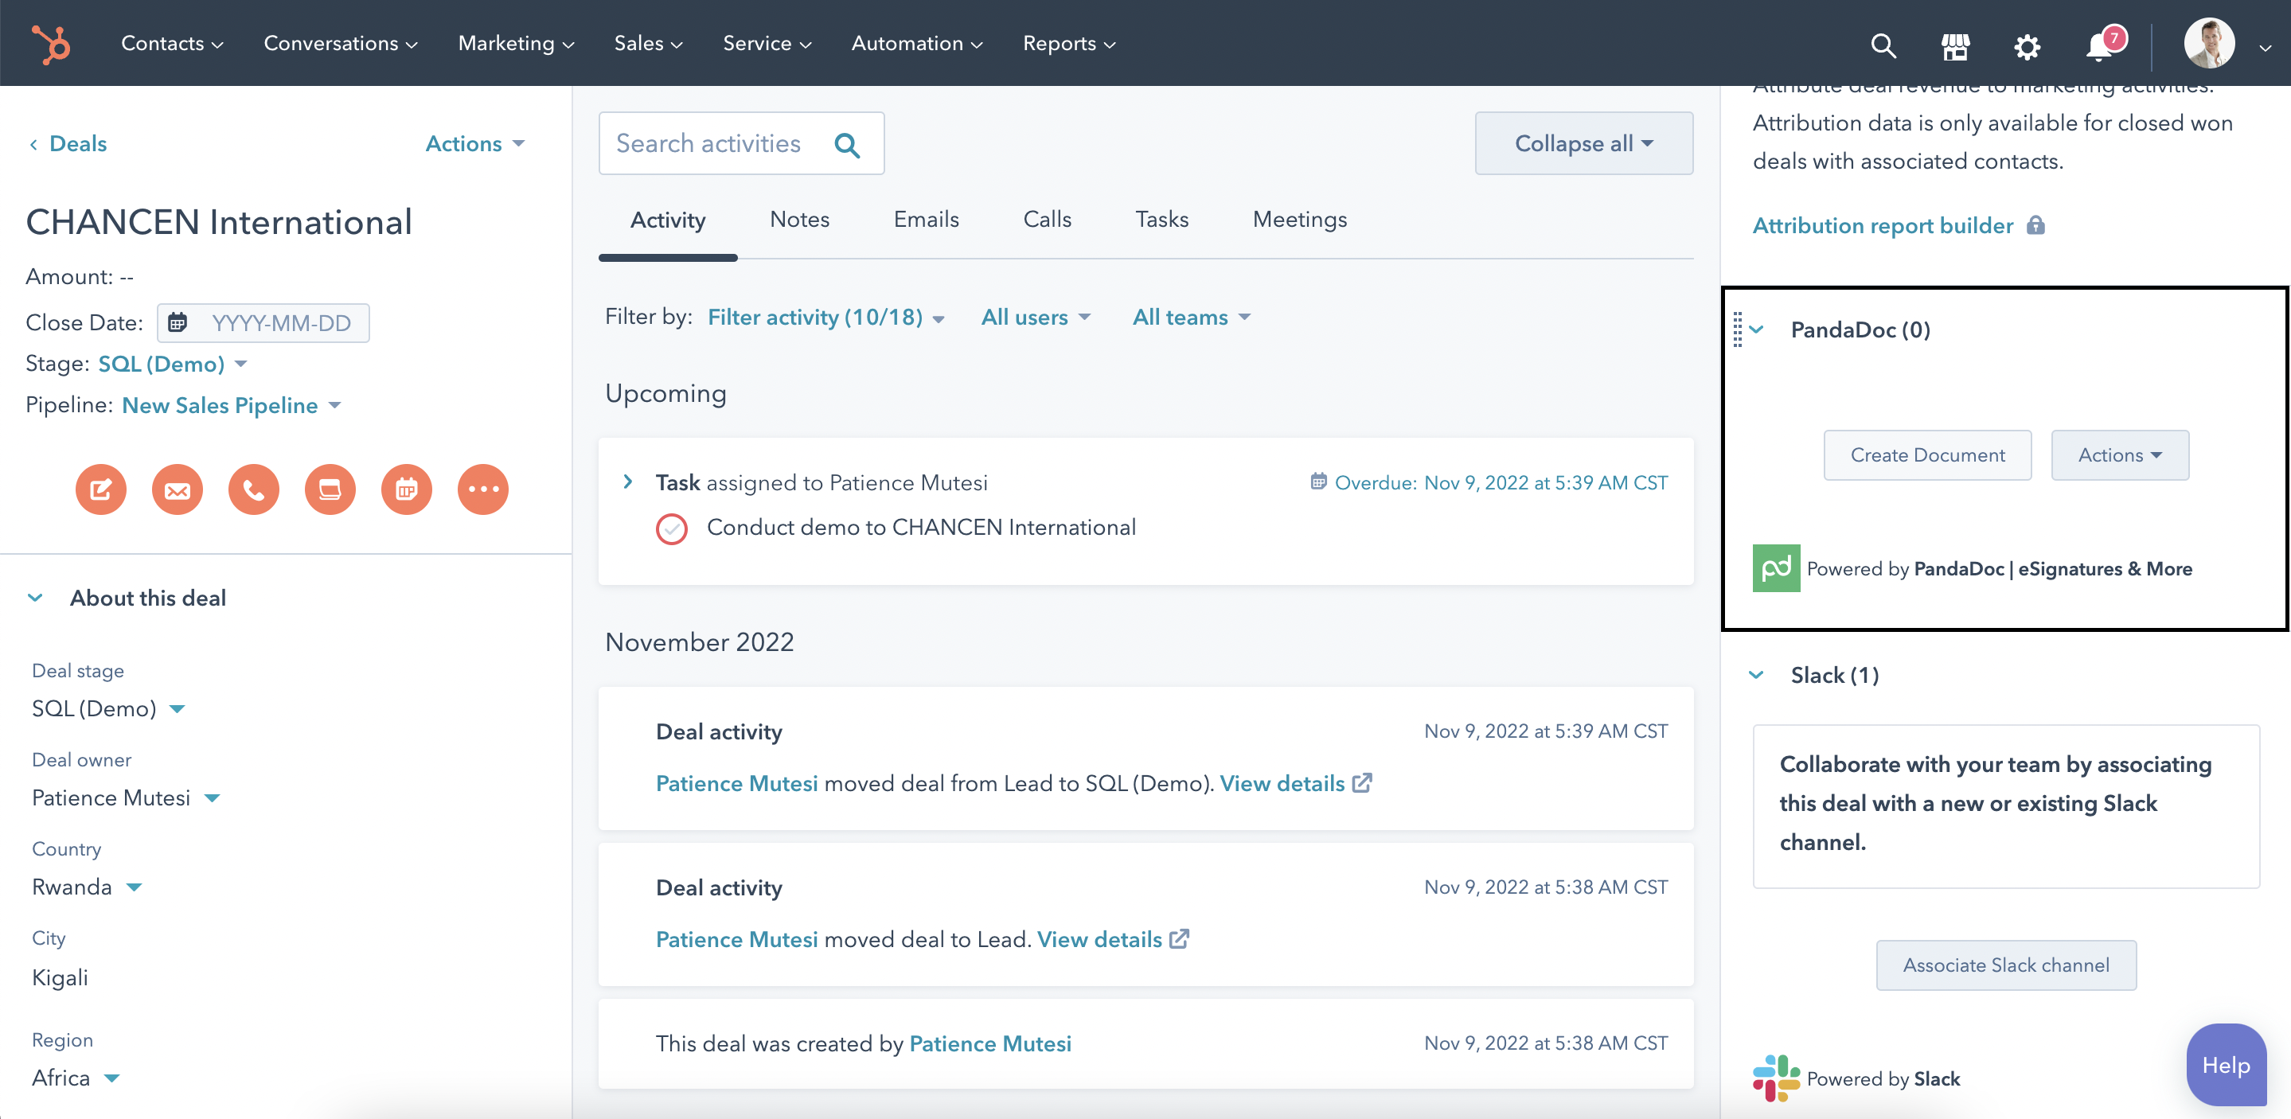Click the HubSpot sprocket logo
The image size is (2291, 1119).
(51, 44)
